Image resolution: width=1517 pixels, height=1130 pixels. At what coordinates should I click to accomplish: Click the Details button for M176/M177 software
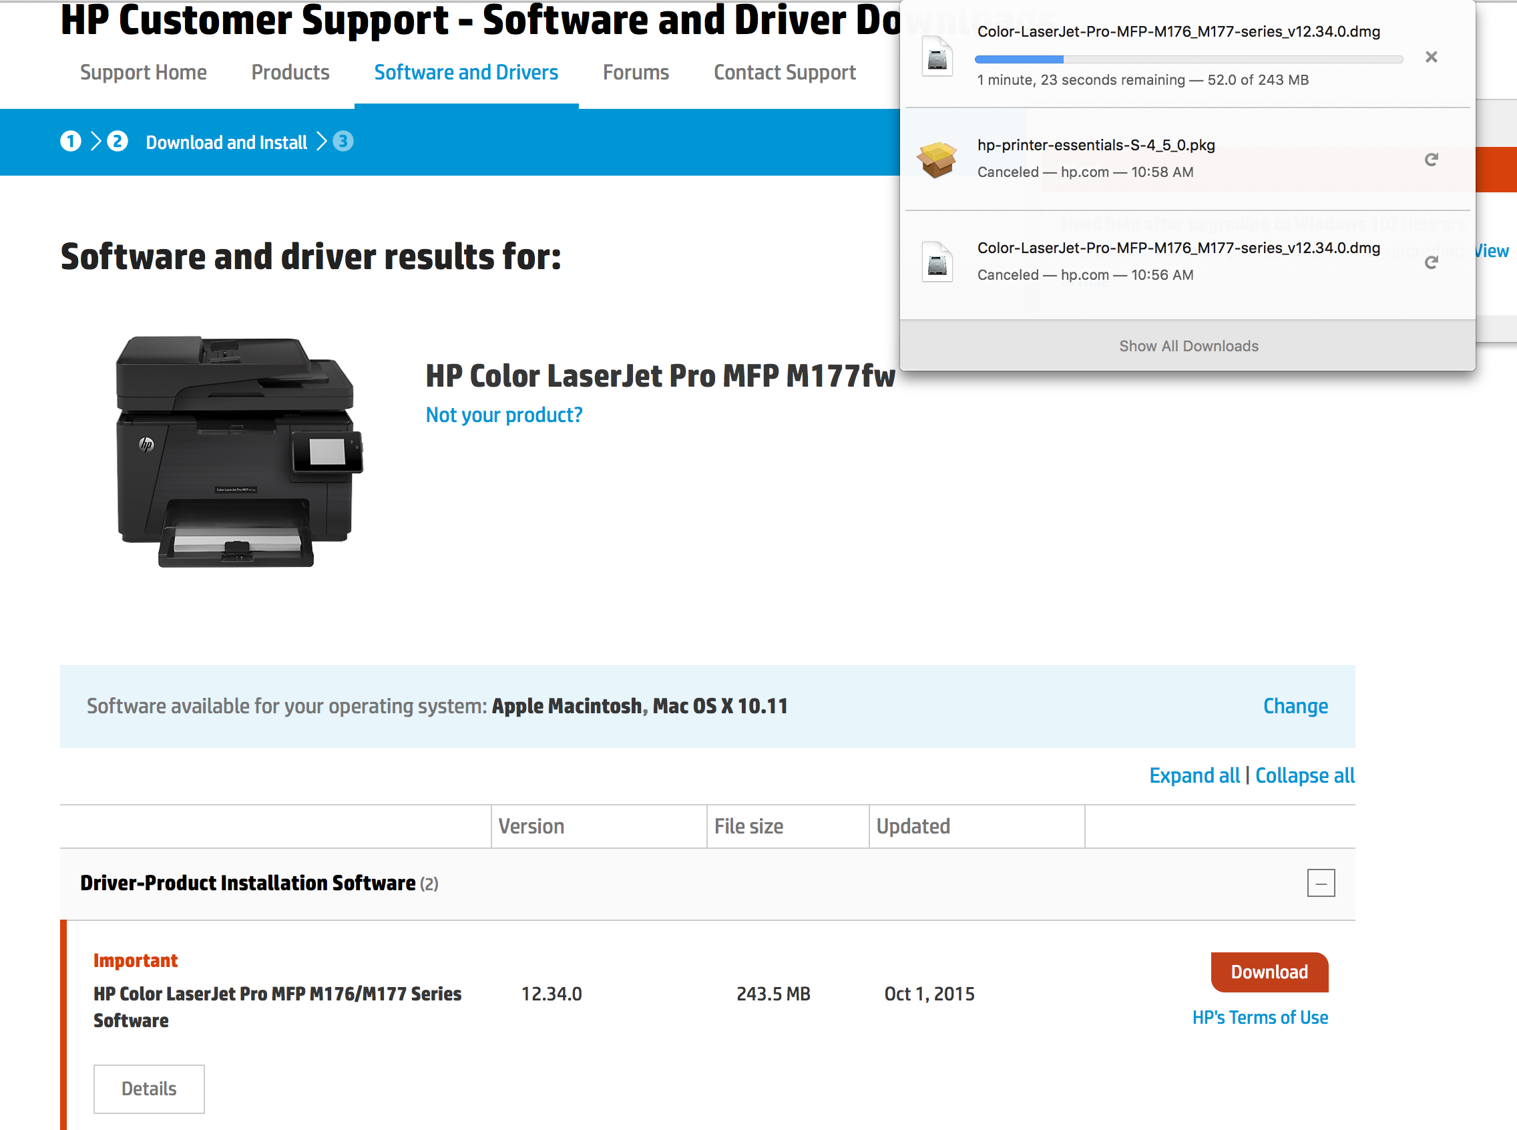[147, 1089]
